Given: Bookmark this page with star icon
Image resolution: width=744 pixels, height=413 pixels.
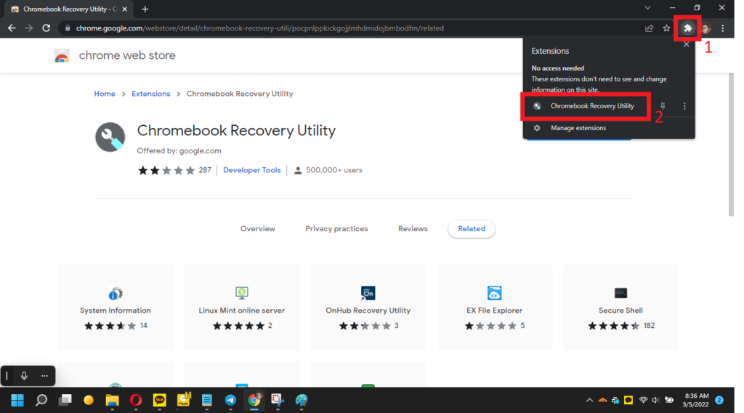Looking at the screenshot, I should [x=666, y=28].
